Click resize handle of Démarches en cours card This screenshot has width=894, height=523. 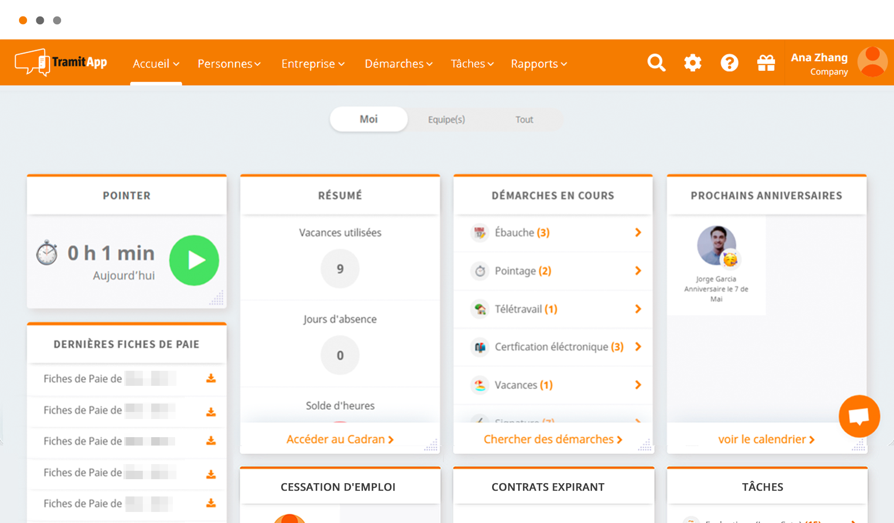tap(645, 445)
